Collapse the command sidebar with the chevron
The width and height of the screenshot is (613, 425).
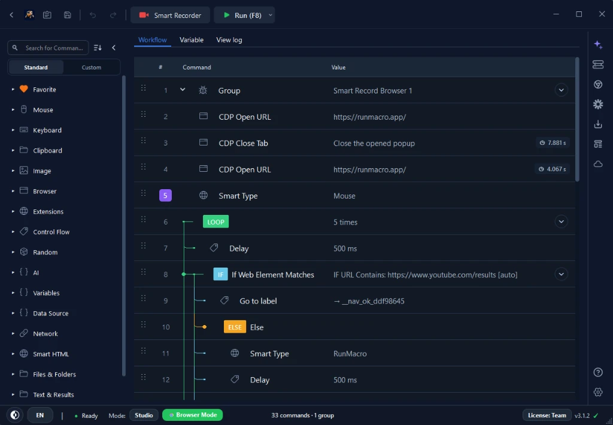pos(114,48)
